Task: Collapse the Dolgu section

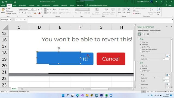Action: coord(139,39)
